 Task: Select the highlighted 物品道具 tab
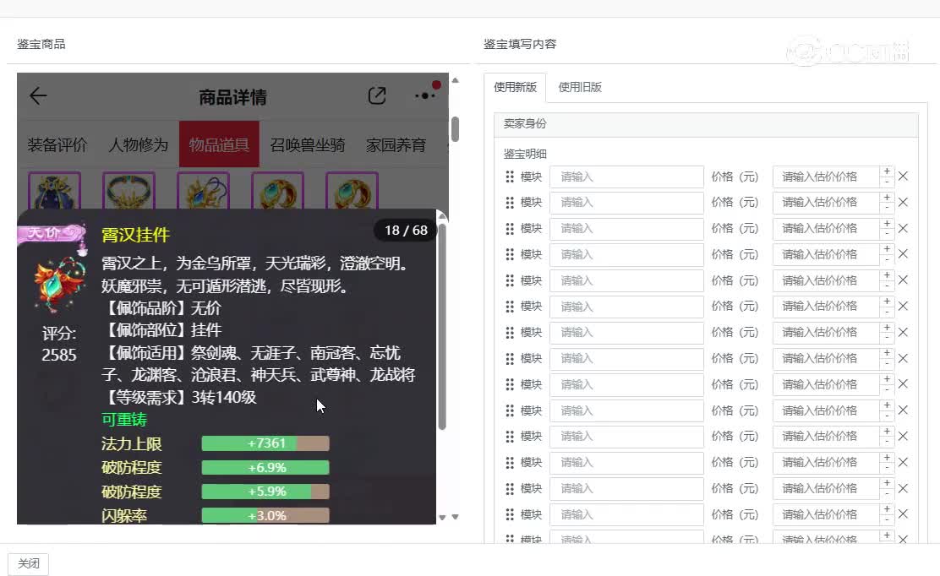219,144
